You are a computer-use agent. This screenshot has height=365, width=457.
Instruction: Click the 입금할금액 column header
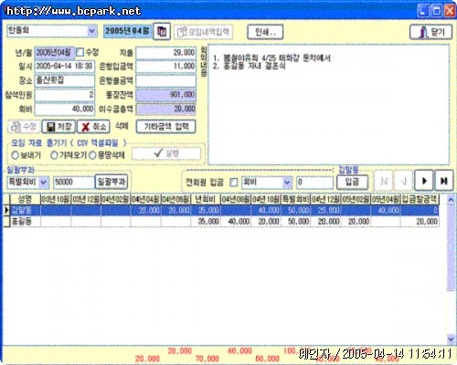tap(420, 200)
